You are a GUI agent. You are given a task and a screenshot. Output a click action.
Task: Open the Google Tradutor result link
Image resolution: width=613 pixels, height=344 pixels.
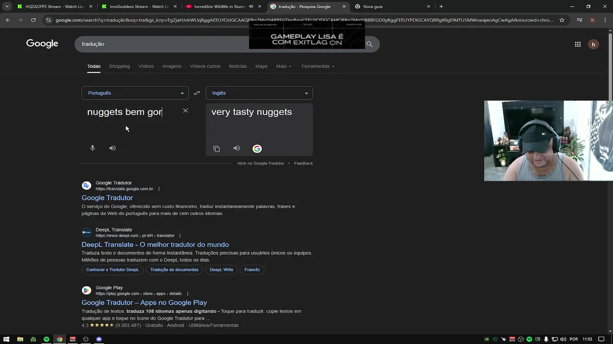click(x=107, y=198)
